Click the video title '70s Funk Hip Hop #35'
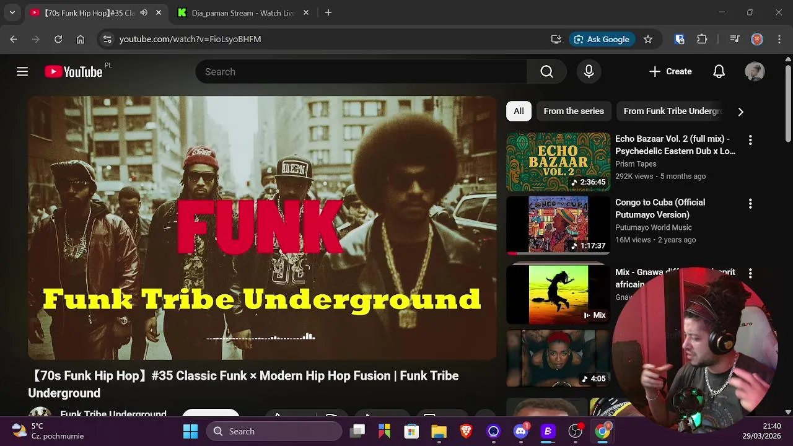The width and height of the screenshot is (793, 446). tap(243, 384)
